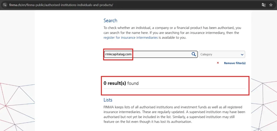Click the blue chevron arrow of Category
The height and width of the screenshot is (131, 277).
point(242,55)
